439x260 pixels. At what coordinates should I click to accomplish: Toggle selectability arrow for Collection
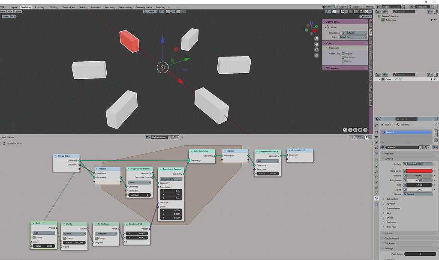pyautogui.click(x=431, y=20)
